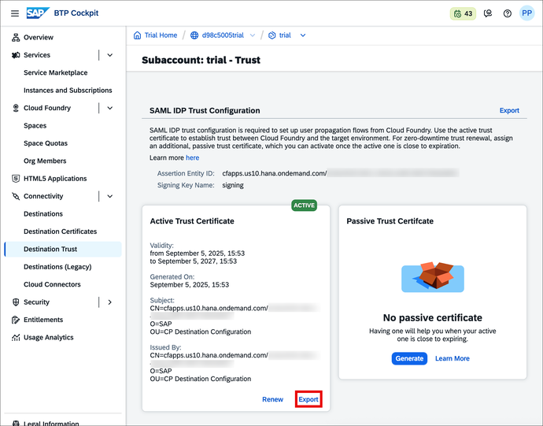Renew the active trust certificate
Screen dimensions: 543x426
click(272, 399)
